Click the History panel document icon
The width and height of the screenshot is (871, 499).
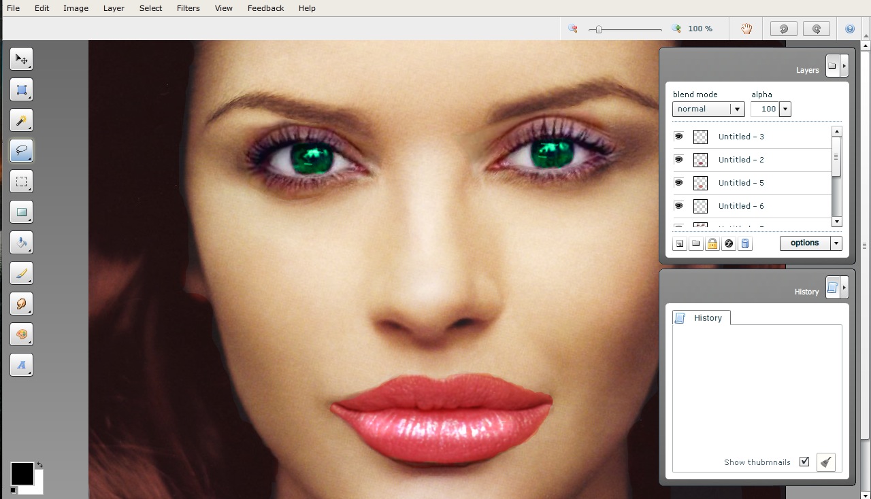[x=832, y=288]
